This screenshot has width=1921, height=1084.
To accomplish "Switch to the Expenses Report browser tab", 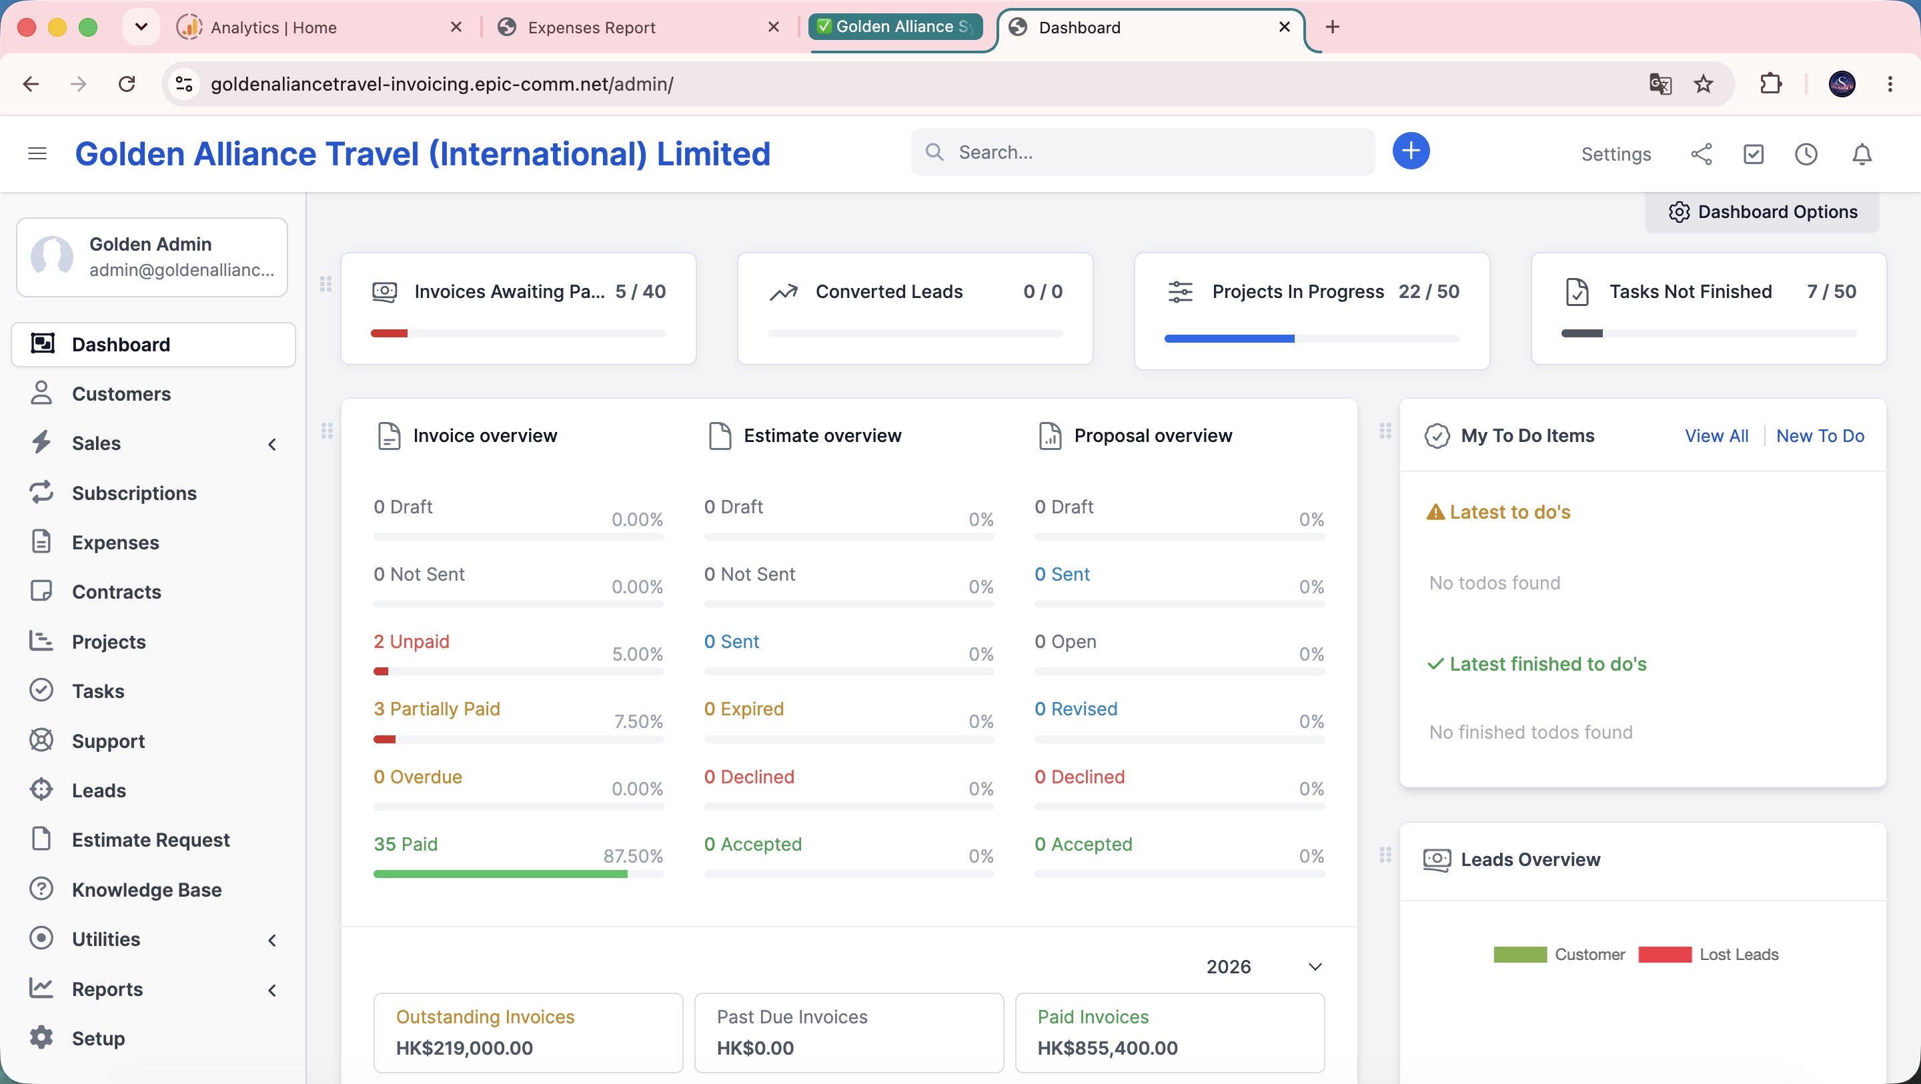I will click(x=639, y=27).
